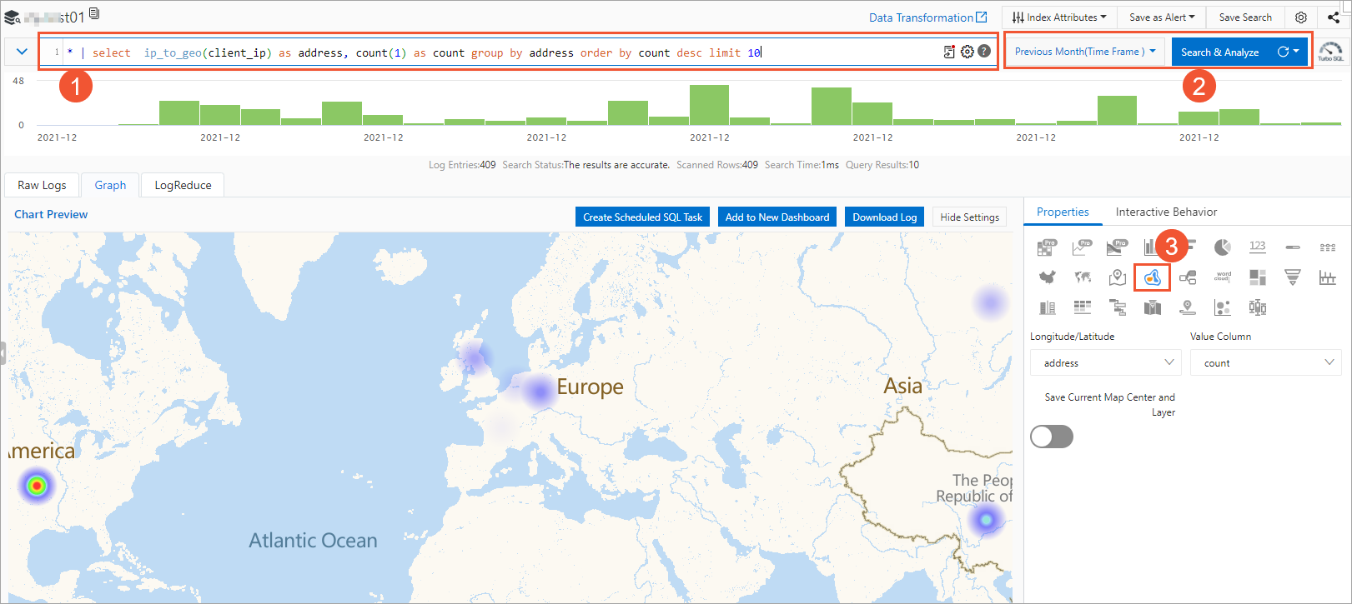
Task: Click the Atlantic Ocean label on map
Action: [313, 540]
